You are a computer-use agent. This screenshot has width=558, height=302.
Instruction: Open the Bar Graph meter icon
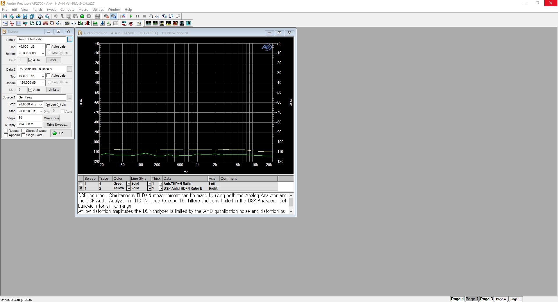click(124, 23)
